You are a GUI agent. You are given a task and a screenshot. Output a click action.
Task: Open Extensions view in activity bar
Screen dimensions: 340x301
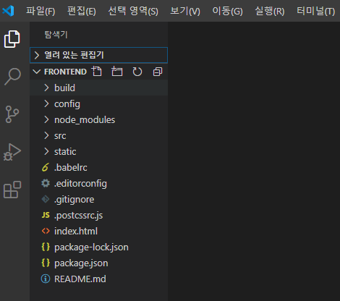tap(12, 190)
